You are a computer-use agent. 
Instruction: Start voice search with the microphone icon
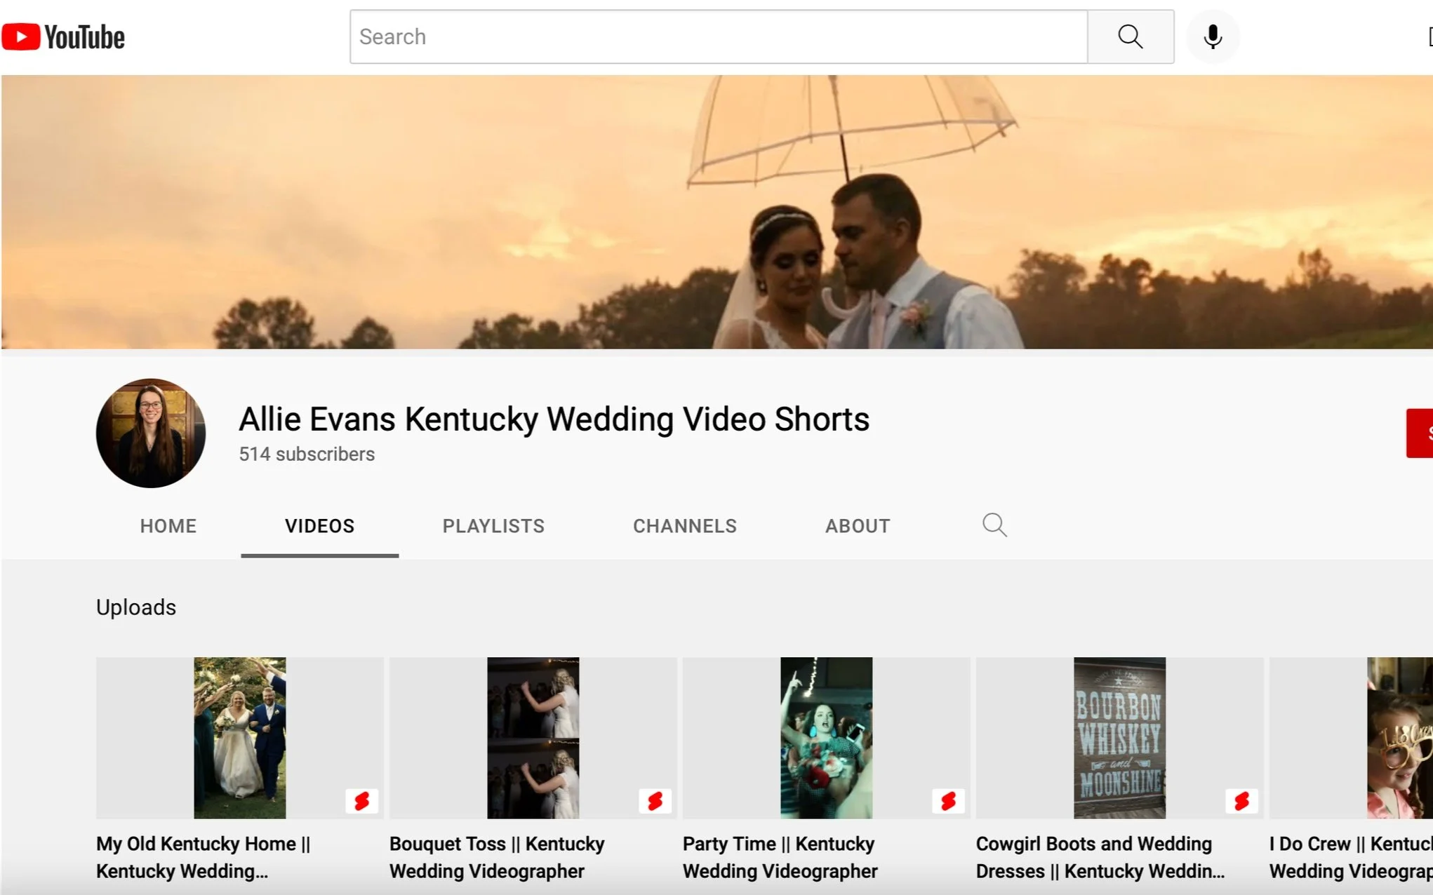point(1212,36)
